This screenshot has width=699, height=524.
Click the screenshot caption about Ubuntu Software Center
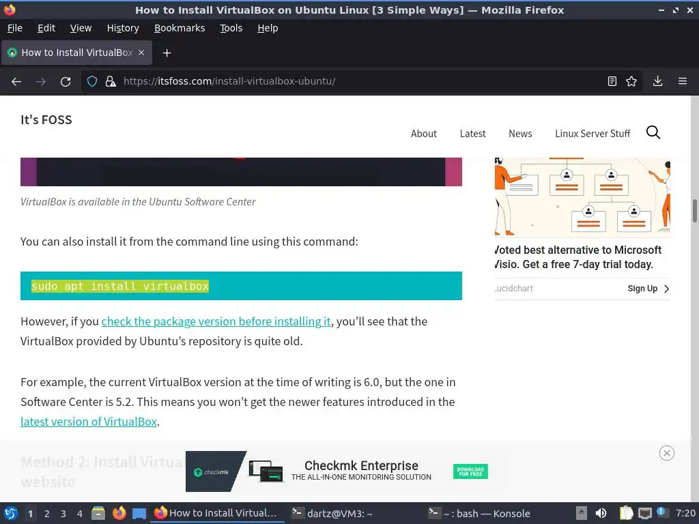tap(138, 201)
